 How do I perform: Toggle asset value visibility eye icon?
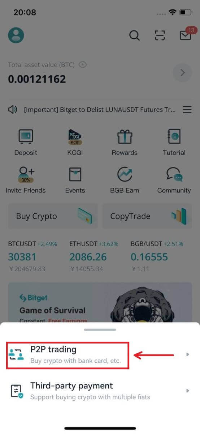83,65
